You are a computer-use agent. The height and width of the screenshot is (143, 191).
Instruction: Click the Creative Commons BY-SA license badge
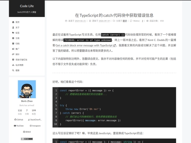tap(27, 139)
